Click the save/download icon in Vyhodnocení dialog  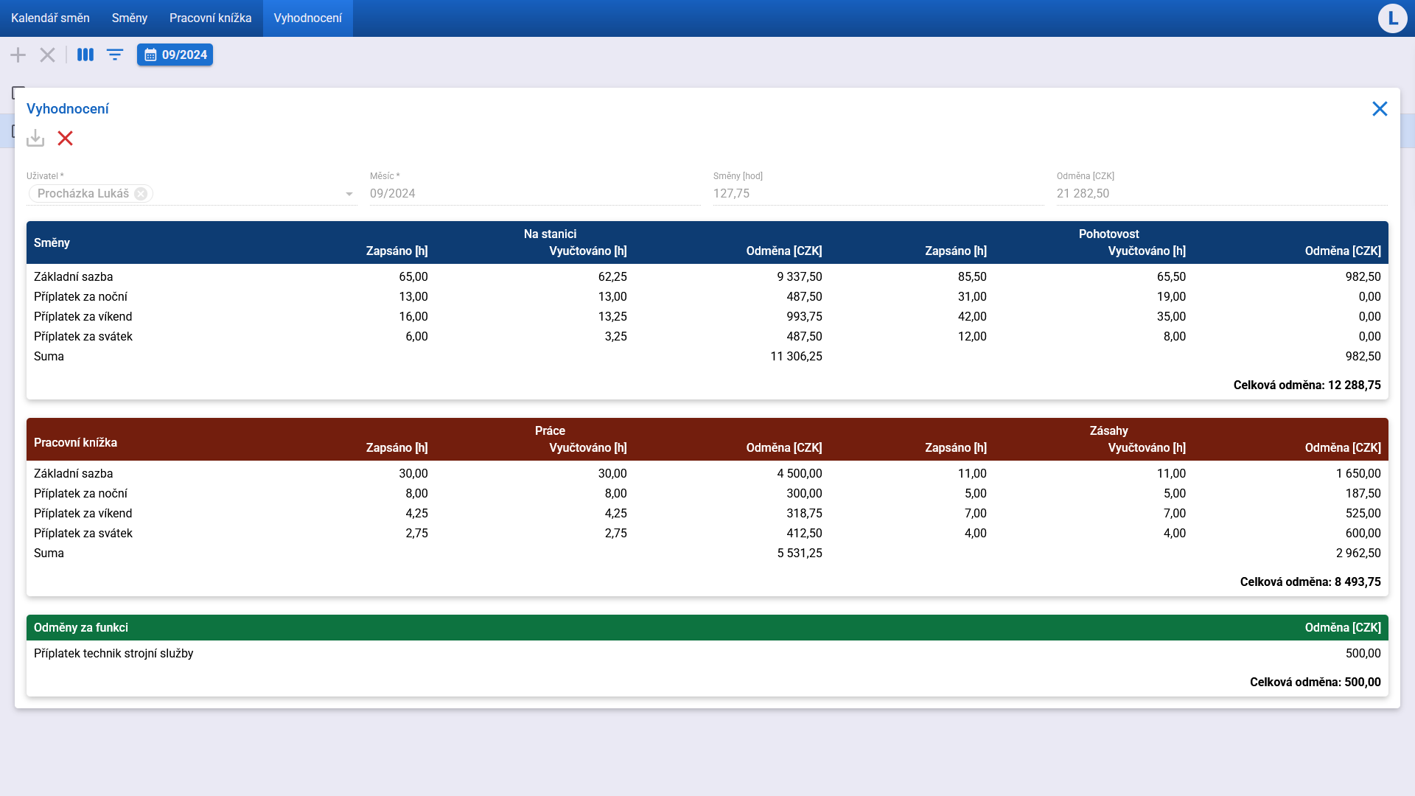coord(35,139)
